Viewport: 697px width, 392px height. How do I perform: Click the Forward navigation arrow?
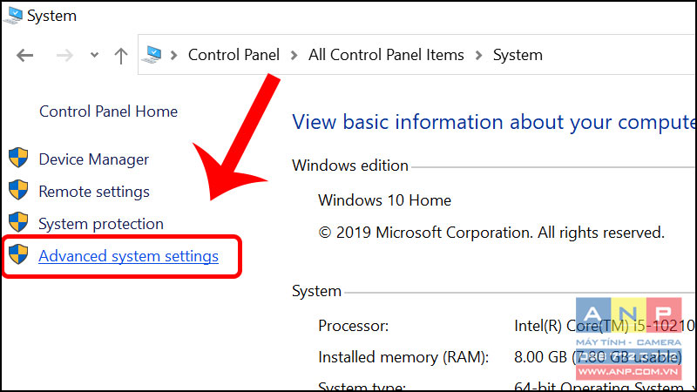(x=64, y=56)
